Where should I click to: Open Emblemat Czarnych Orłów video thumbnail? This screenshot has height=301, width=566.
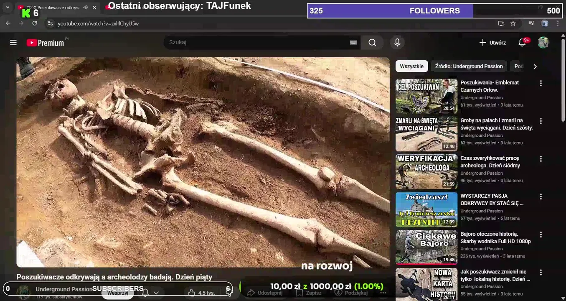coord(426,96)
